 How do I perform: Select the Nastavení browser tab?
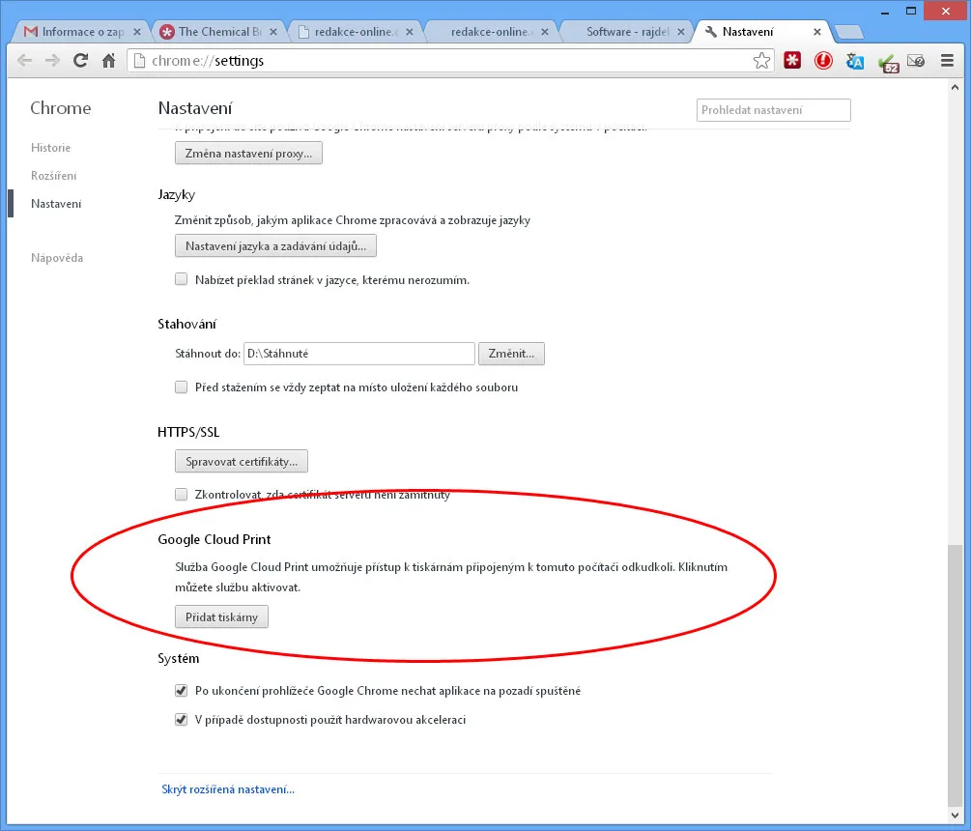(x=761, y=32)
